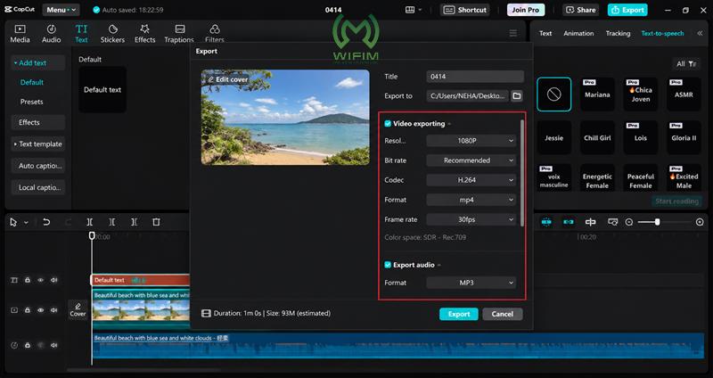Select the cursor selection tool
713x378 pixels.
click(13, 222)
